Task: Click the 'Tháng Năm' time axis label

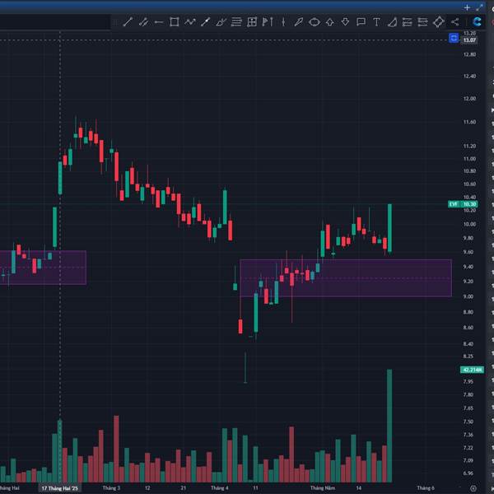Action: pos(323,488)
